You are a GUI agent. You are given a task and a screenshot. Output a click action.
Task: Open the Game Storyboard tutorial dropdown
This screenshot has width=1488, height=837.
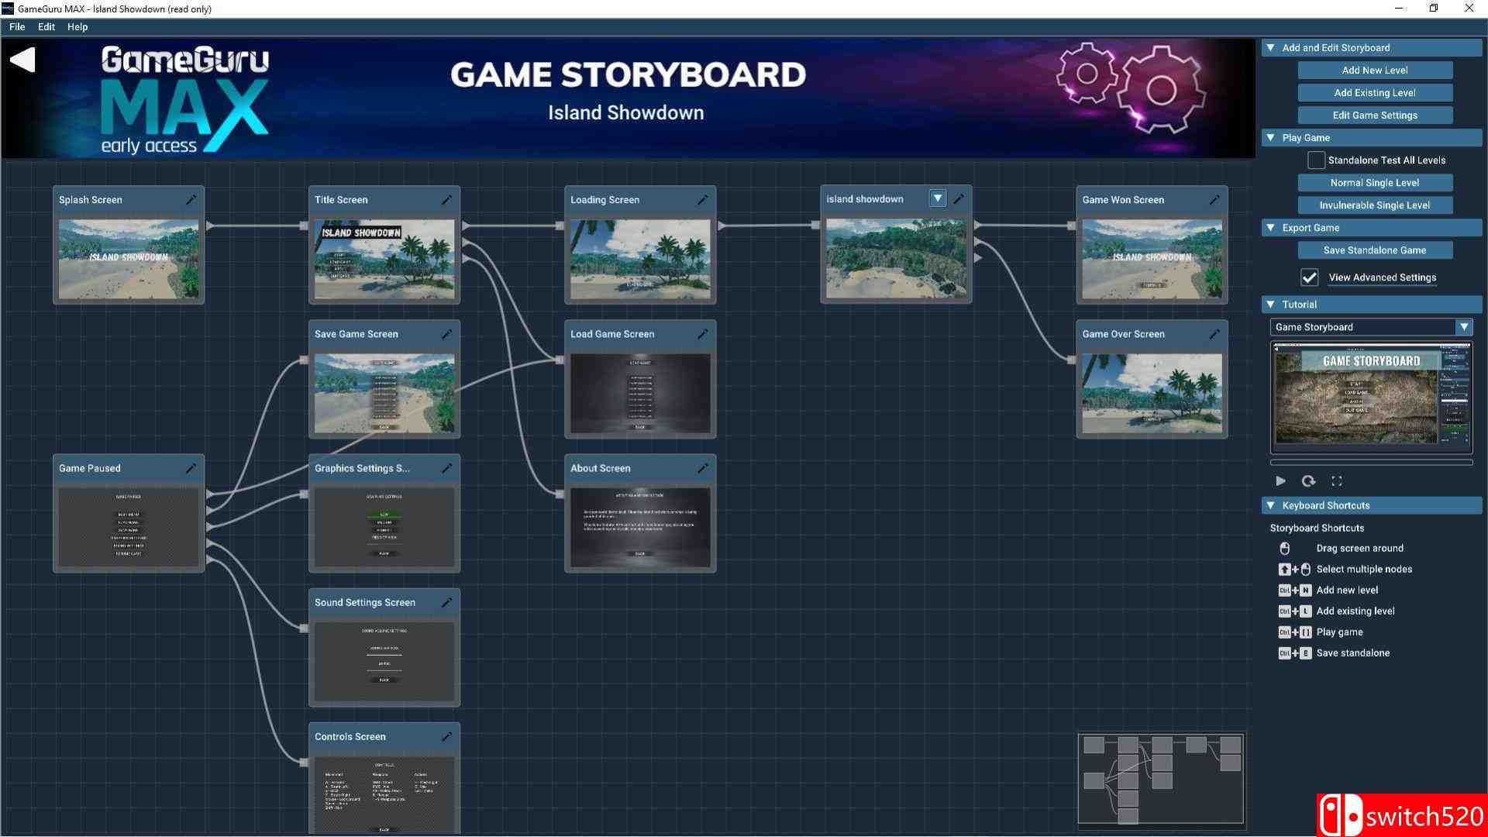[x=1463, y=327]
